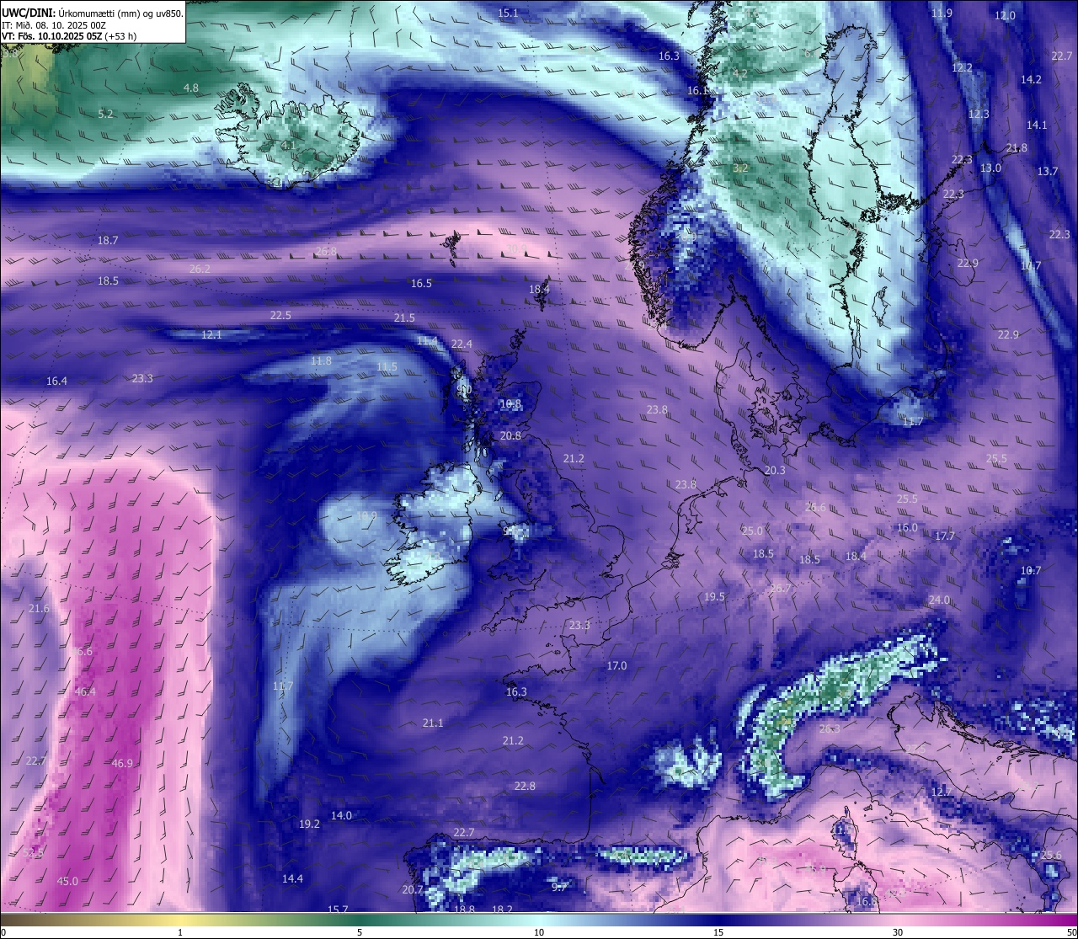Click the 9.7 value label

point(559,887)
